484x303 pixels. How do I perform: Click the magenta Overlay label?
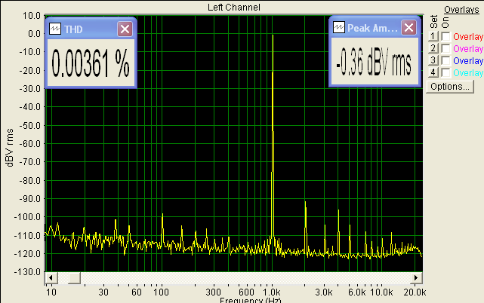pyautogui.click(x=468, y=49)
